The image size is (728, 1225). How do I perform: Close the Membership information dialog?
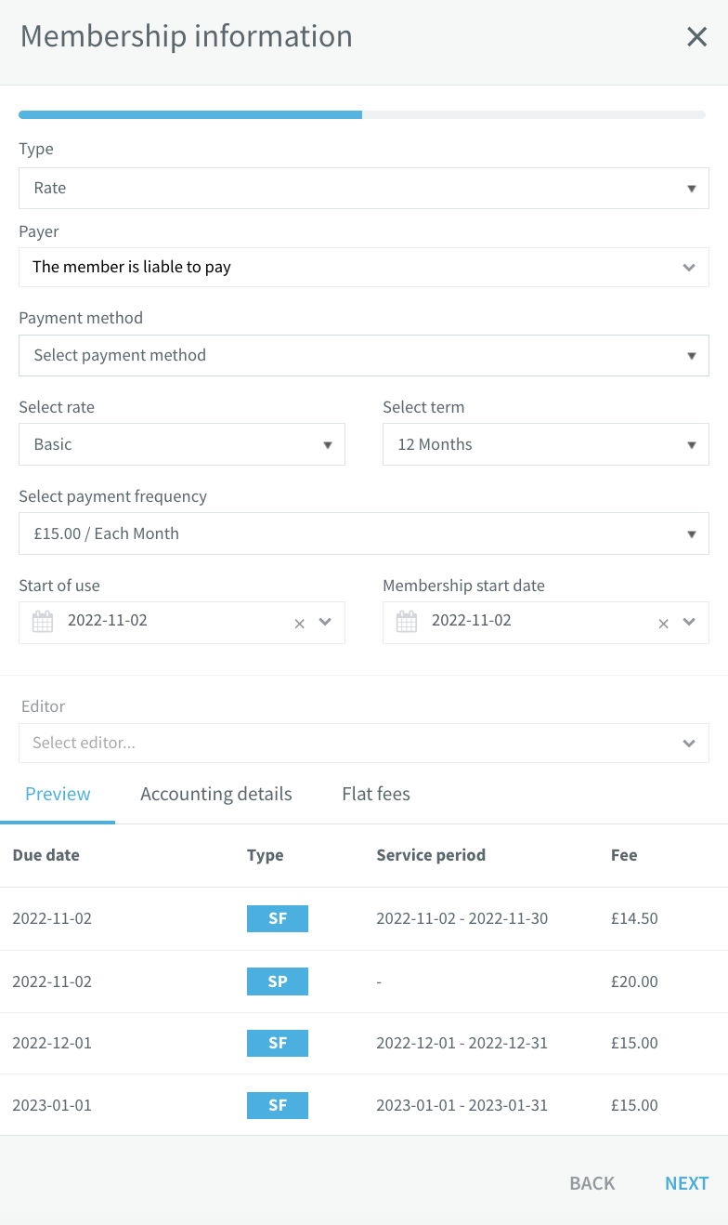coord(696,37)
